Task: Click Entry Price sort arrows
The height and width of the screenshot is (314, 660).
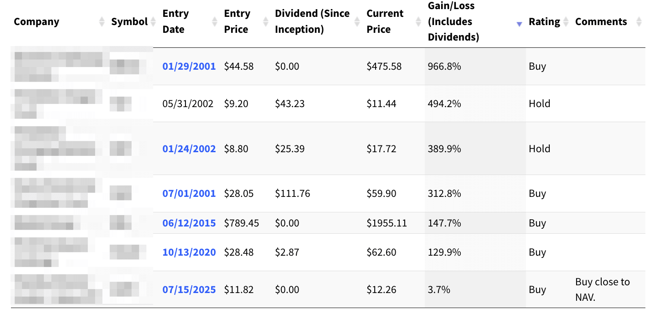Action: tap(266, 21)
